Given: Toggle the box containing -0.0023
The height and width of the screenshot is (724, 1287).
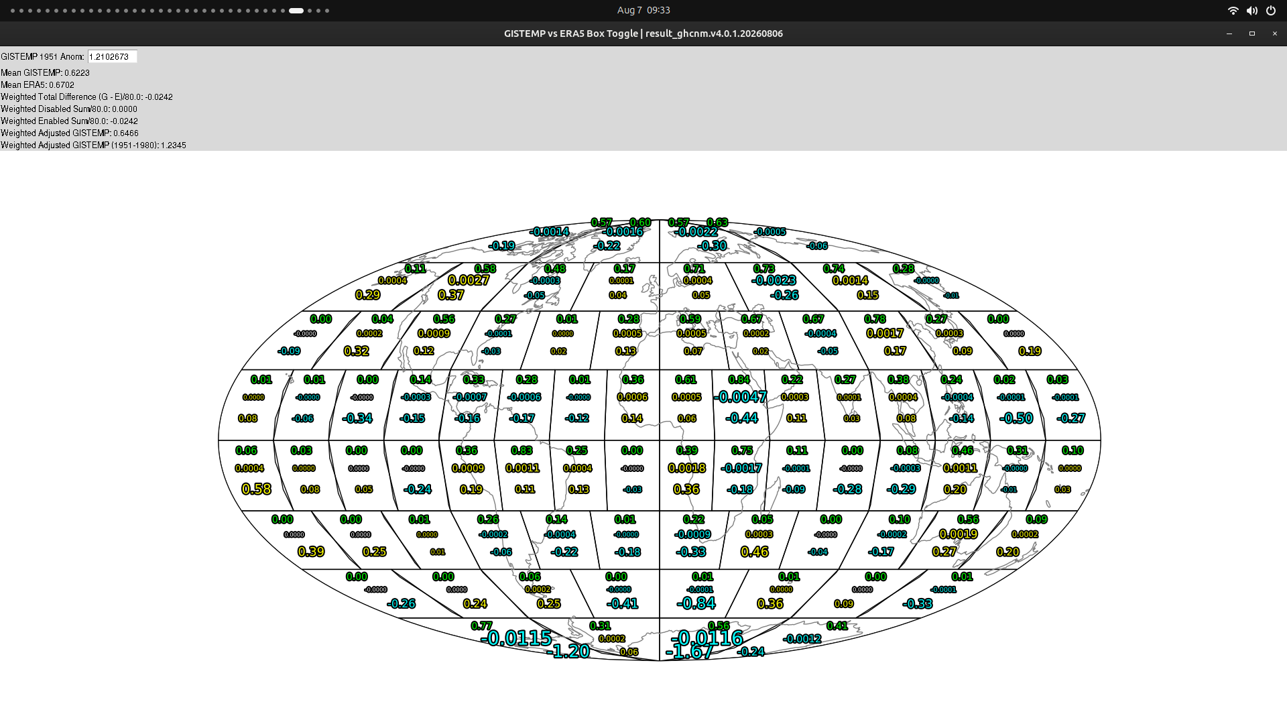Looking at the screenshot, I should click(x=774, y=280).
